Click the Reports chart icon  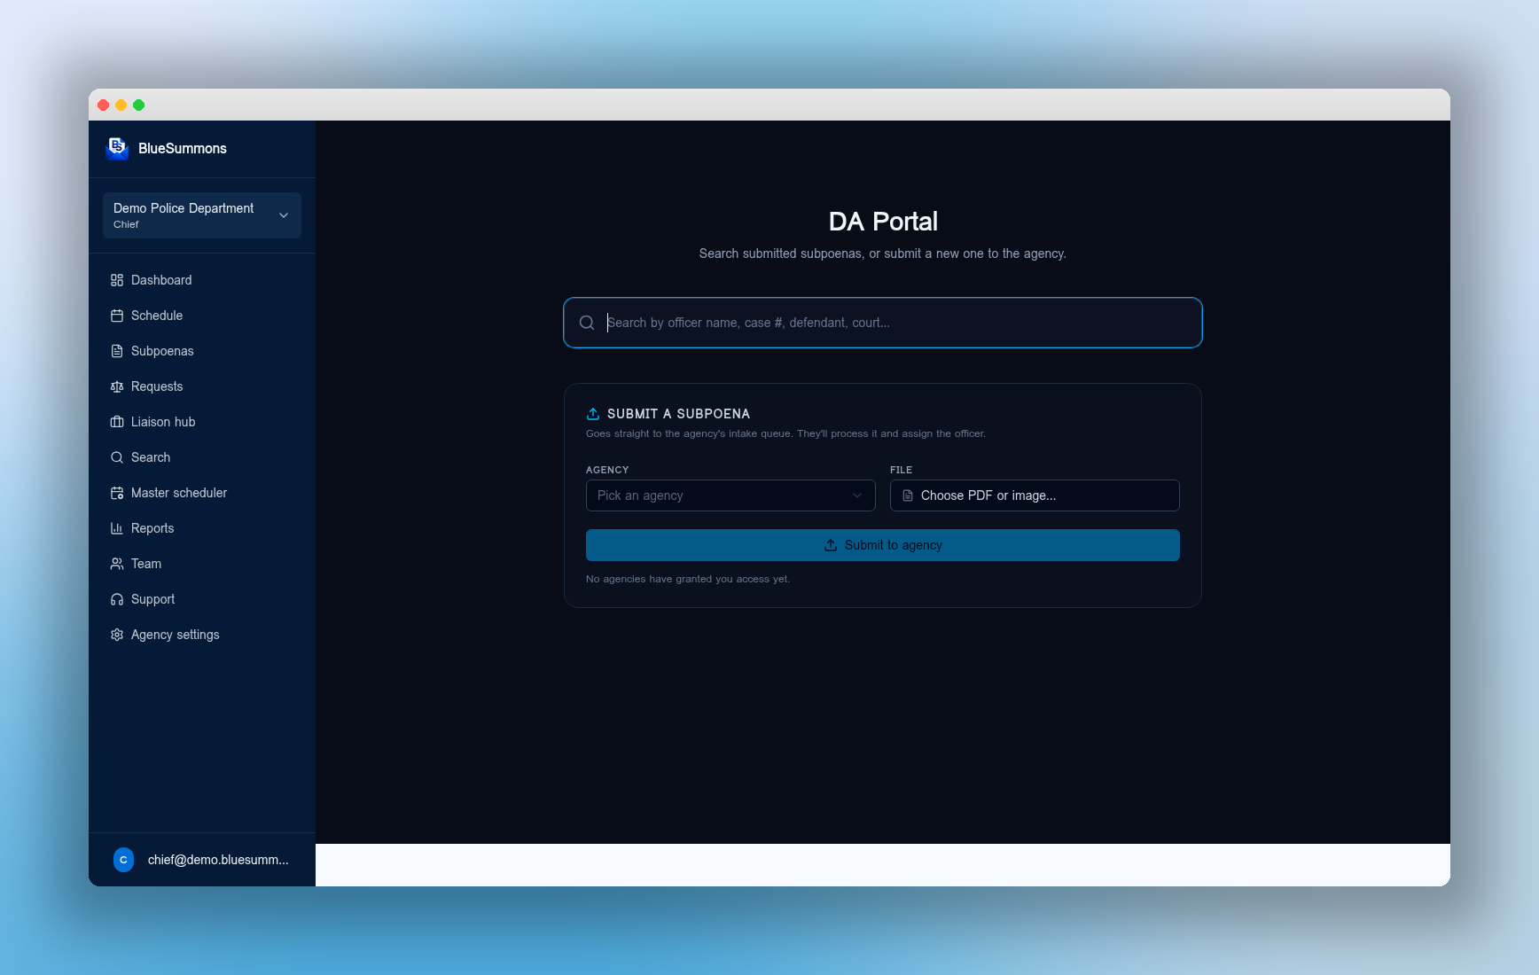pos(117,528)
